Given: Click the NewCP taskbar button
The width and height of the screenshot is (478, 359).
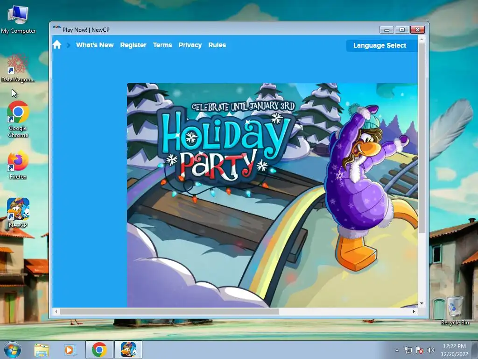Looking at the screenshot, I should coord(128,350).
